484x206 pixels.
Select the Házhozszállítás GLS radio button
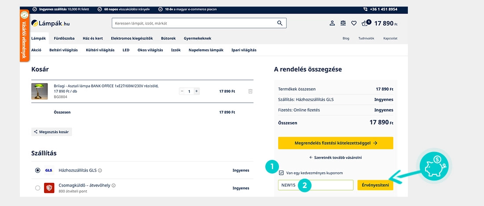click(x=38, y=170)
